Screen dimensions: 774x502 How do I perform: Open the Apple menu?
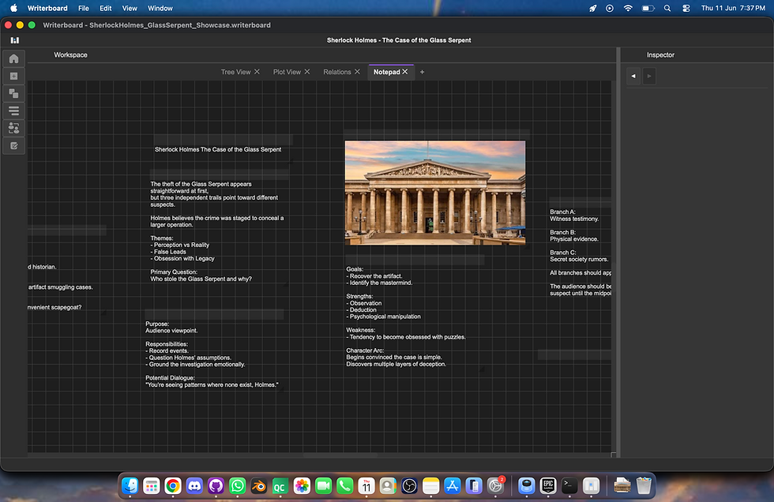coord(14,8)
